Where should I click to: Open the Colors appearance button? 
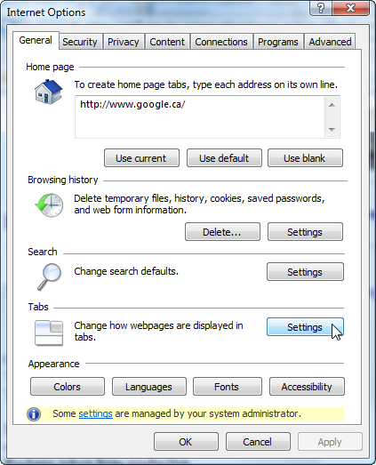tap(68, 387)
